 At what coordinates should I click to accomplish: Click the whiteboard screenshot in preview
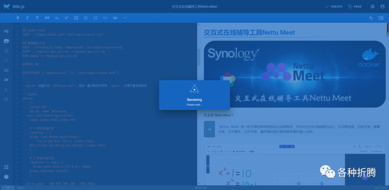pyautogui.click(x=295, y=164)
